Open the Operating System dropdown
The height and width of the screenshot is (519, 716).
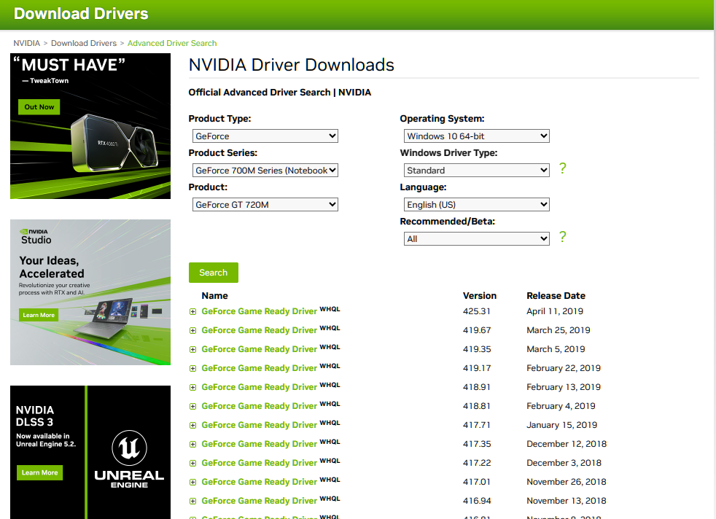(477, 136)
